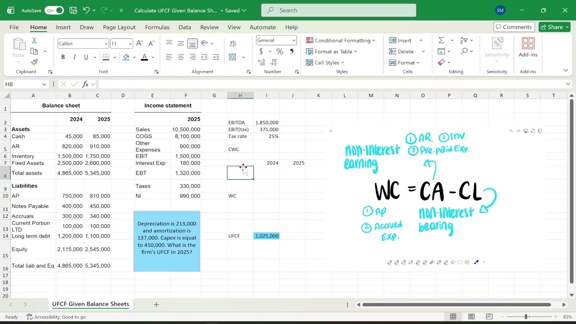
Task: Click the Share button
Action: 555,27
